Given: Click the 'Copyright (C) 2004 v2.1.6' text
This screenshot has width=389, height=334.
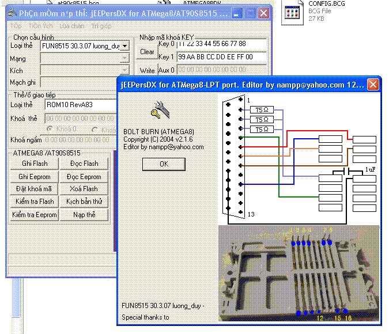Looking at the screenshot, I should [158, 139].
